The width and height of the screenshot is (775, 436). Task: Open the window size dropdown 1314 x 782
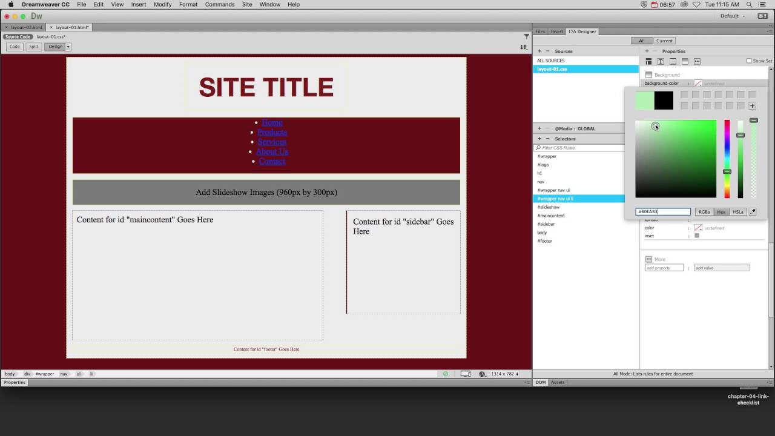click(x=504, y=374)
